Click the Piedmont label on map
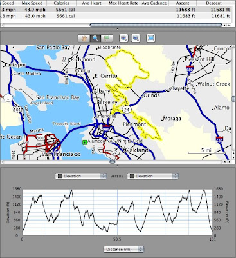 coord(134,124)
